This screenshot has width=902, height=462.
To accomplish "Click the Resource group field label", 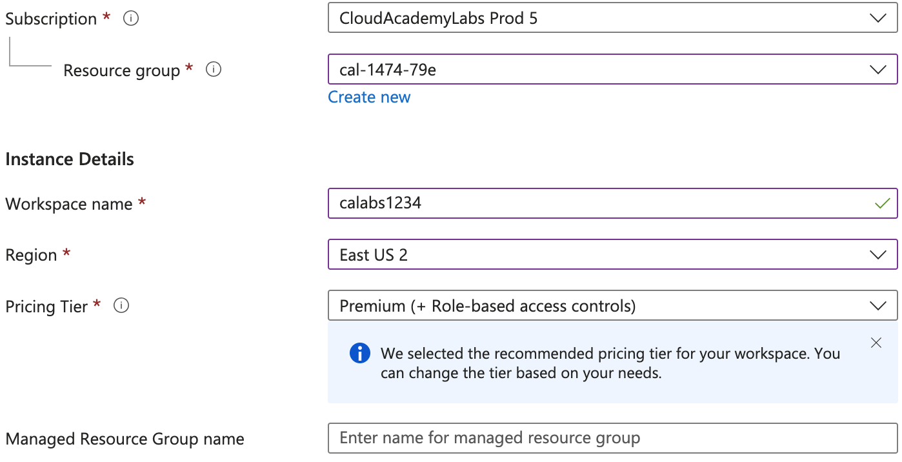I will tap(121, 70).
